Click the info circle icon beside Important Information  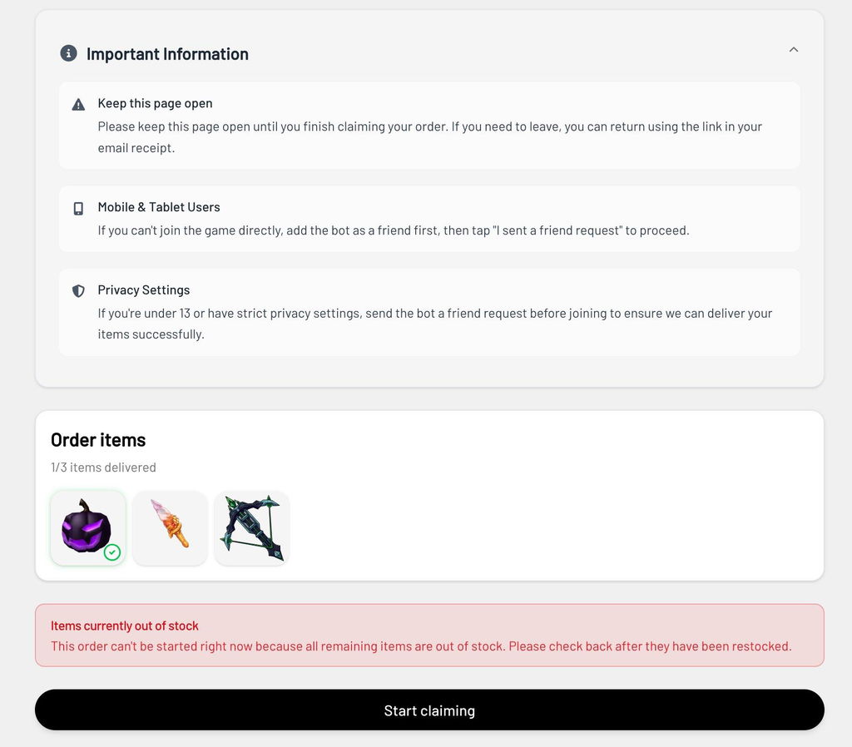[68, 53]
